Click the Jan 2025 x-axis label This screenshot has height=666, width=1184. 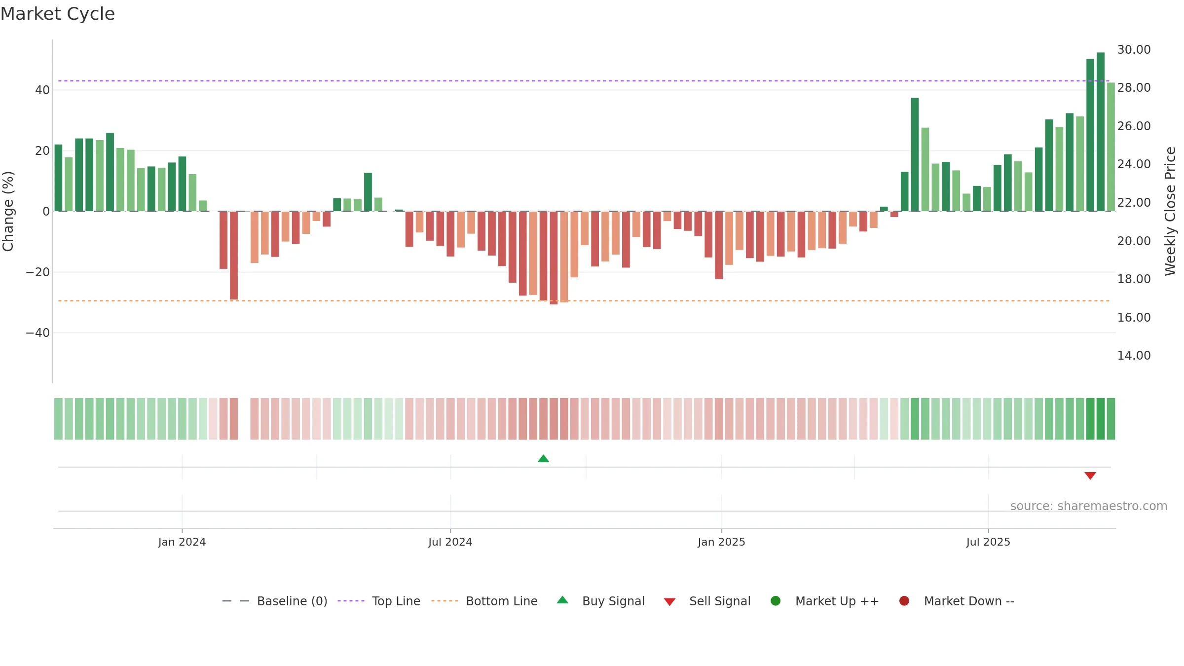(x=722, y=542)
